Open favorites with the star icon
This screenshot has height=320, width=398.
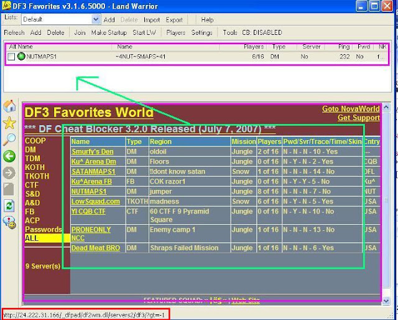(9, 123)
